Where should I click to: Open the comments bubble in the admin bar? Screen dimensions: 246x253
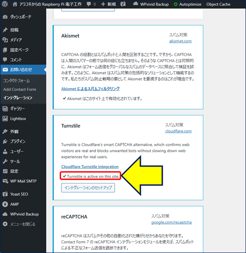(89, 4)
